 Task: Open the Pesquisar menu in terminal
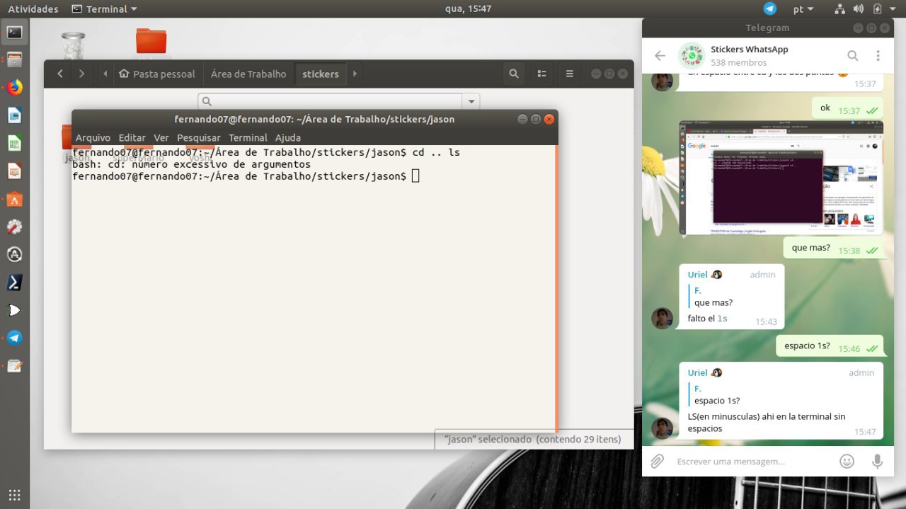[x=199, y=137]
